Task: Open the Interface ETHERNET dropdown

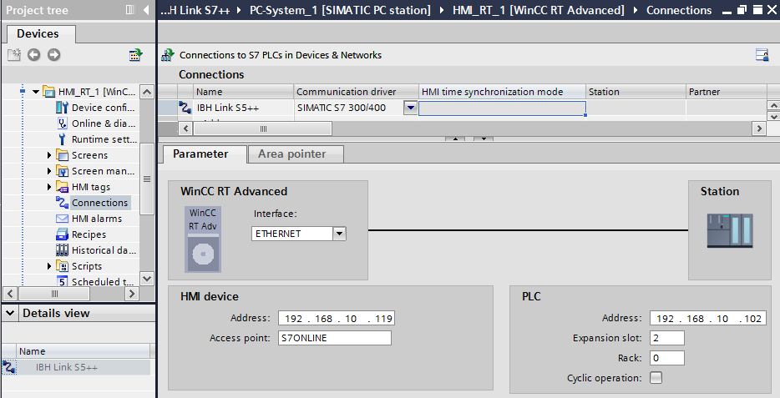Action: point(339,234)
